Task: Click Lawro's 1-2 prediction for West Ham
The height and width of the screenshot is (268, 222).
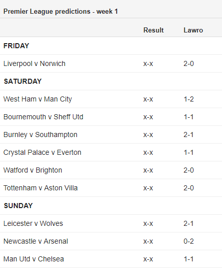Action: [x=188, y=99]
